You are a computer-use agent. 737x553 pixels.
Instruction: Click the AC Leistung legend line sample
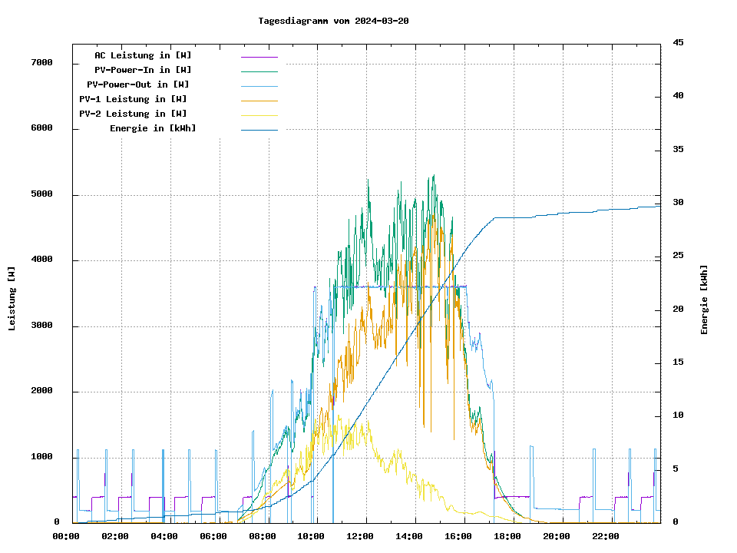[x=259, y=57]
